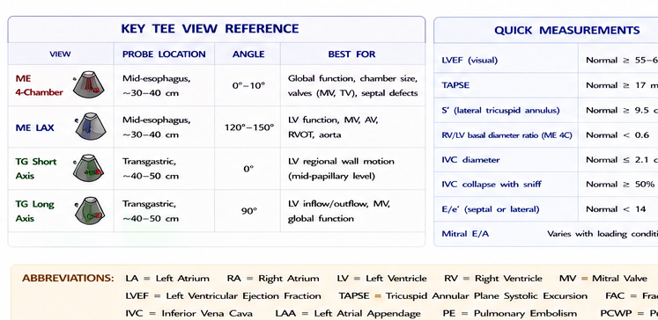Click RV/LV basal diameter ratio label
Viewport: 658px width, 320px height.
coord(506,135)
